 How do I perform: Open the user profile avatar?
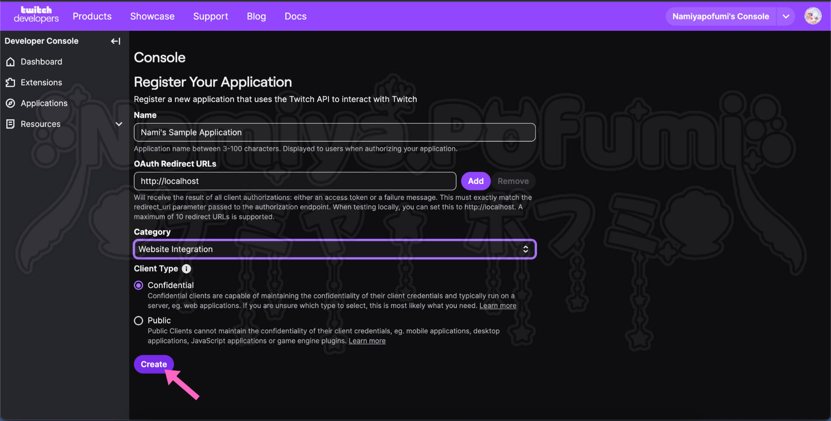[812, 16]
